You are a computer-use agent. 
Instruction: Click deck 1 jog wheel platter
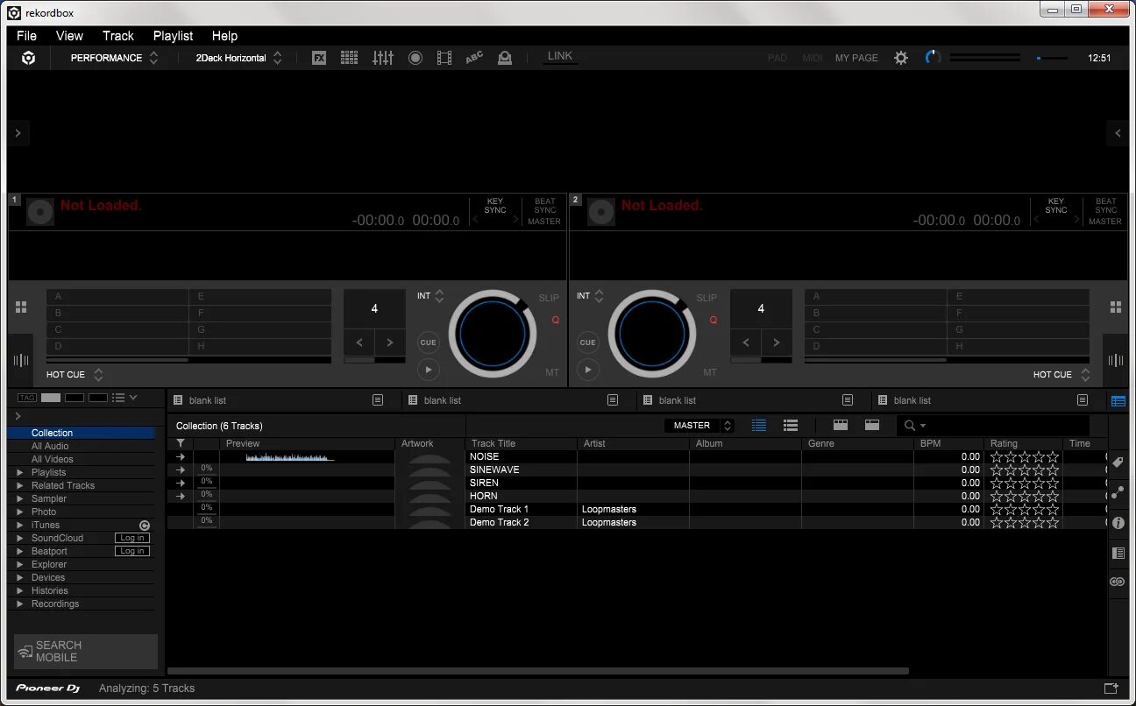pos(493,334)
